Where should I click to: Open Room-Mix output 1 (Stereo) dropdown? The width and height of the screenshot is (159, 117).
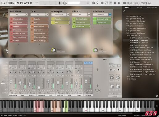13,93
